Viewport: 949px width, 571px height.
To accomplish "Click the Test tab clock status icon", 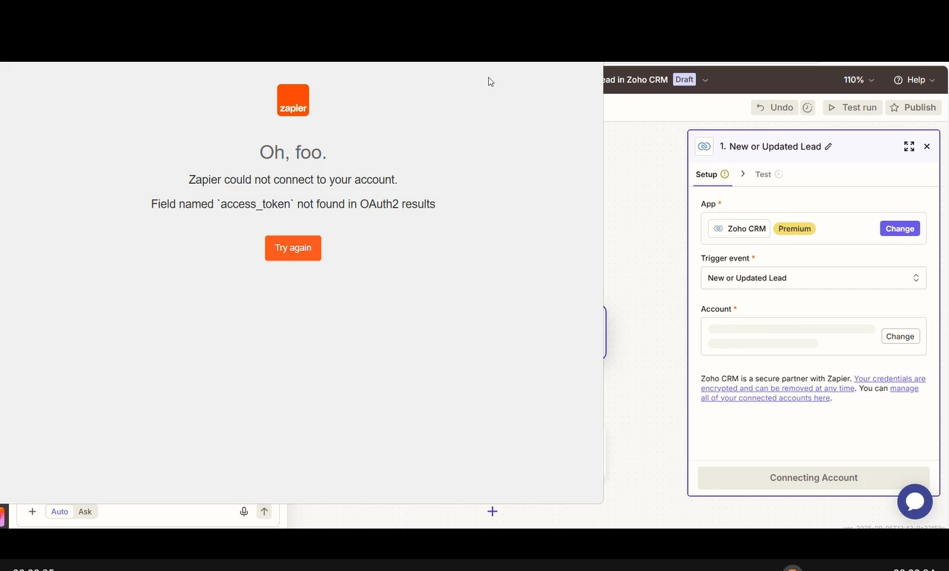I will [779, 174].
